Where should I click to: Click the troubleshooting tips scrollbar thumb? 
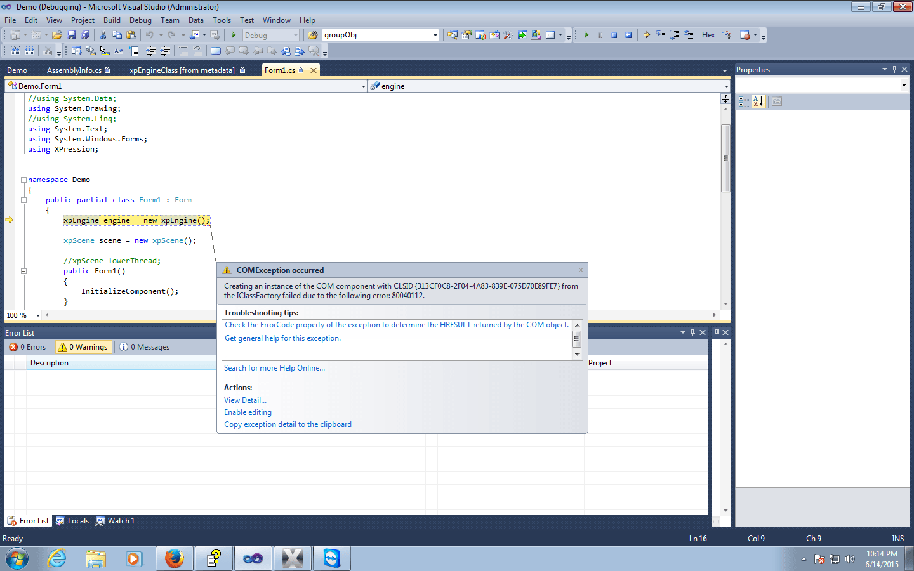point(577,339)
